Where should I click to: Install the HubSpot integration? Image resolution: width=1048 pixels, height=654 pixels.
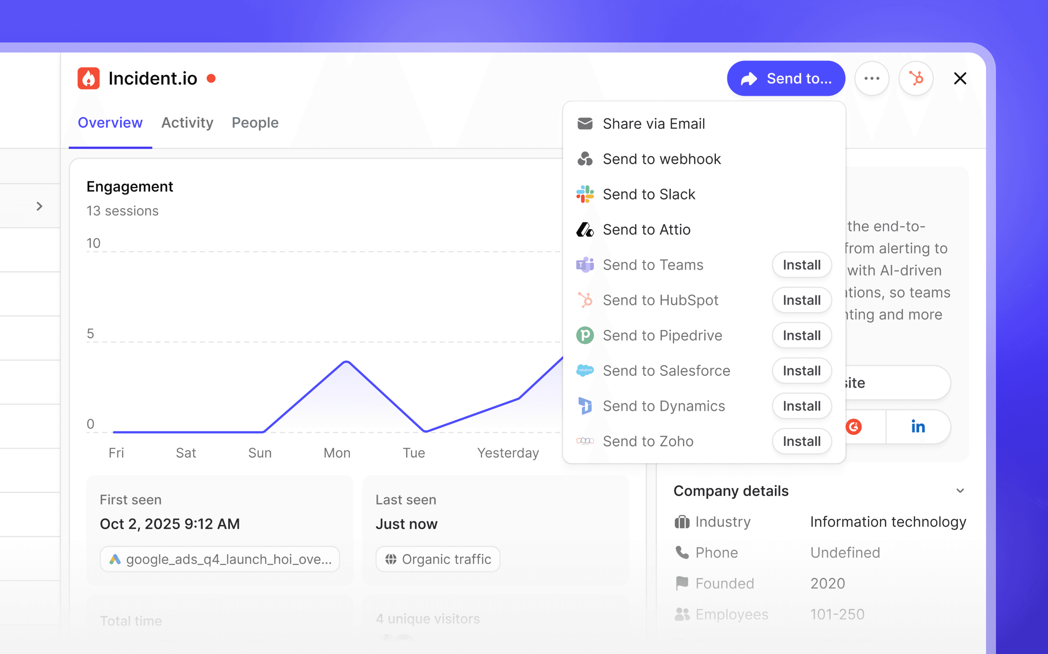pyautogui.click(x=801, y=300)
